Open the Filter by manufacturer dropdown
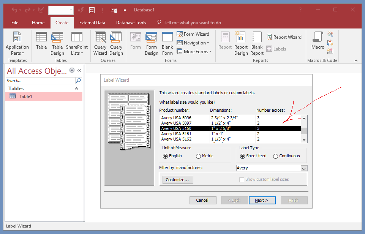Viewport: 365px width, 234px height. coord(304,168)
